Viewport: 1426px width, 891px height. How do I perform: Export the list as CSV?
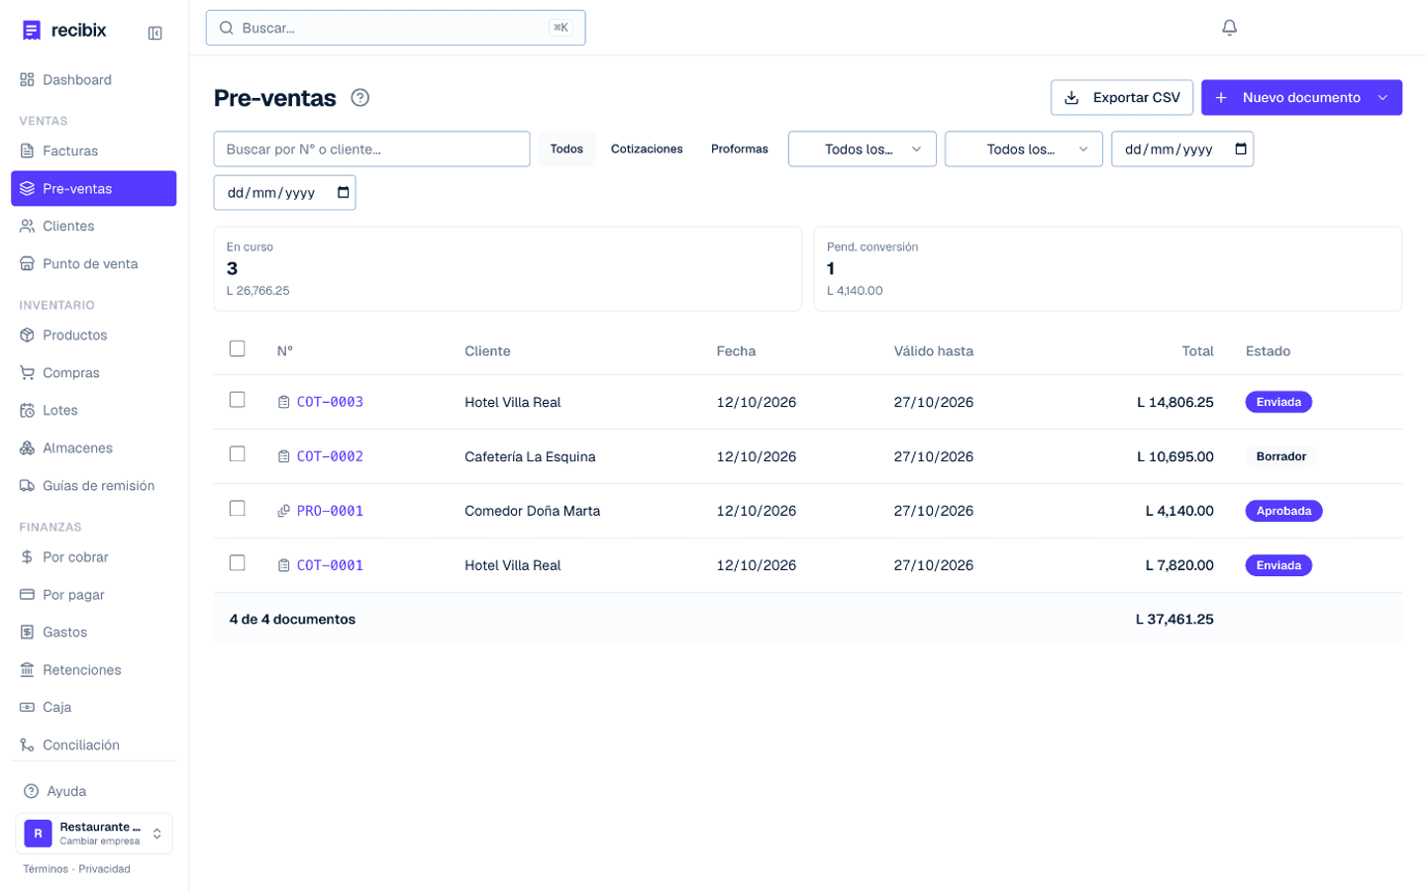click(x=1122, y=98)
